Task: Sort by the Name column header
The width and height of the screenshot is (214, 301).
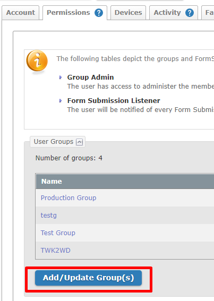Action: click(52, 182)
